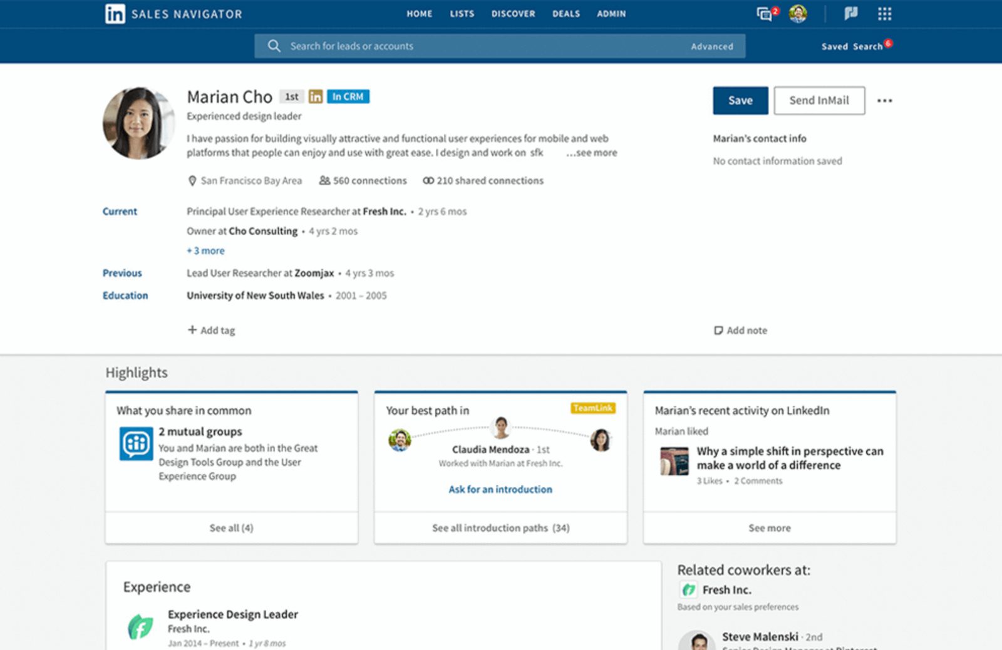Expand '+3 more' current positions
The height and width of the screenshot is (650, 1002).
[x=205, y=250]
